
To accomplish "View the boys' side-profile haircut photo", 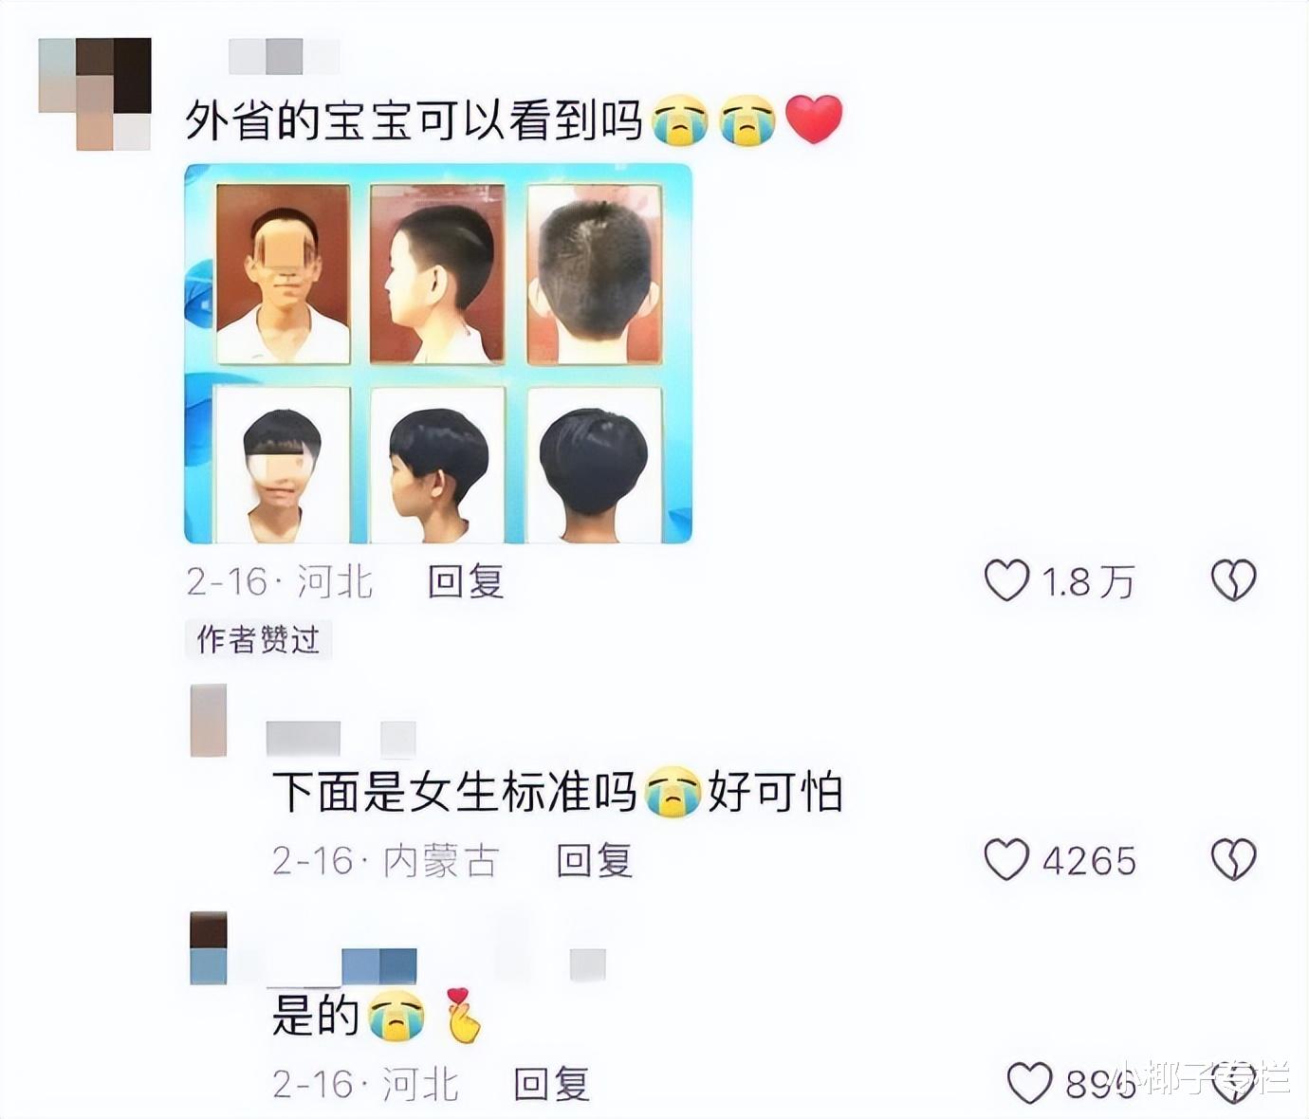I will tap(437, 273).
